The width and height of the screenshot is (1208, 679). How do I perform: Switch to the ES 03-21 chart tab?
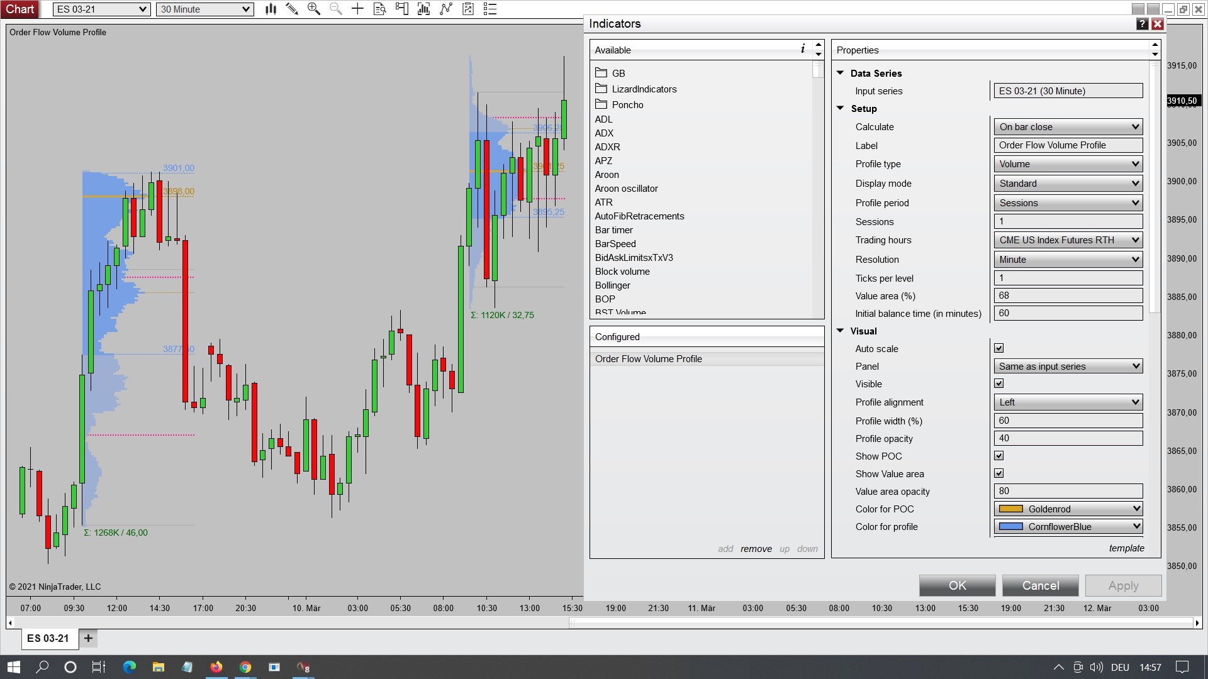tap(48, 638)
